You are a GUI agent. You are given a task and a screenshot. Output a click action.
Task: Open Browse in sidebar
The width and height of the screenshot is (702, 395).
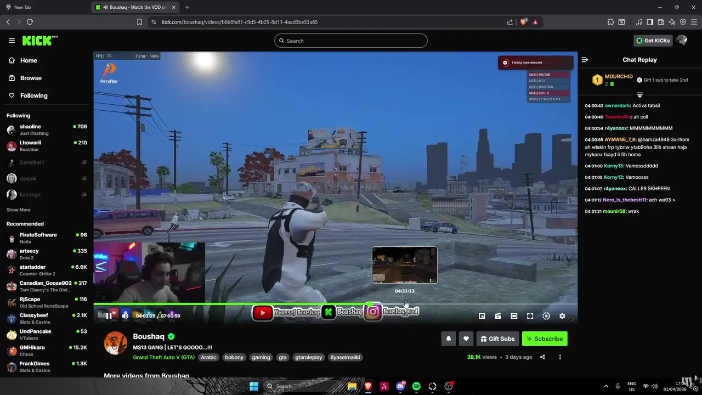(x=25, y=78)
